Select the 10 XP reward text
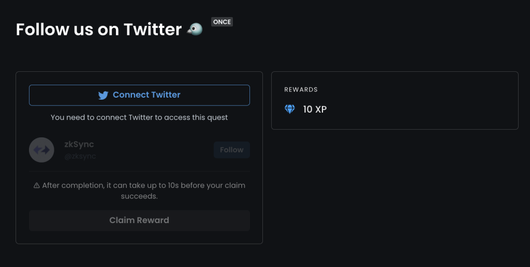 315,109
